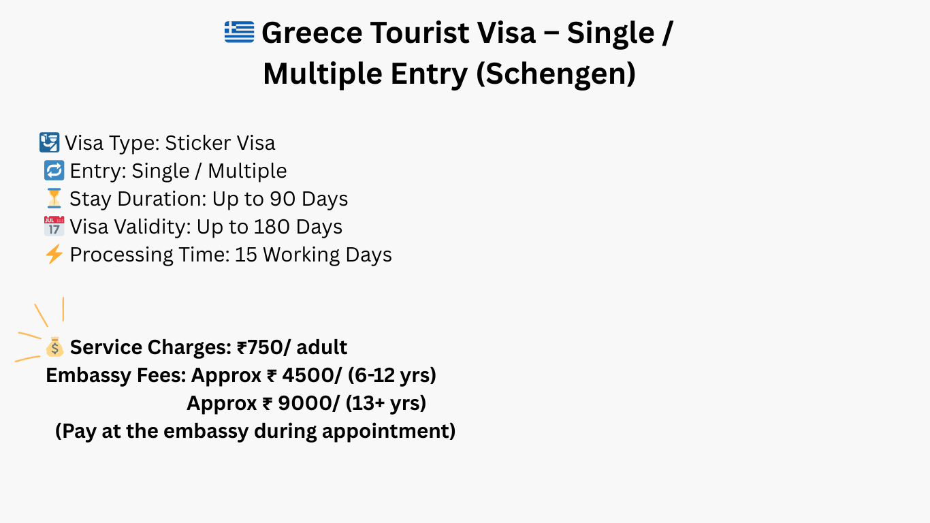Screen dimensions: 930x523
Task: Select the 'Entry: Single / Multiple' line
Action: 178,171
